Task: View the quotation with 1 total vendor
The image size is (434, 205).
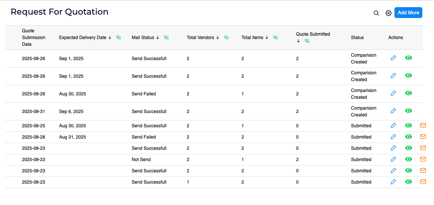Action: click(x=408, y=182)
